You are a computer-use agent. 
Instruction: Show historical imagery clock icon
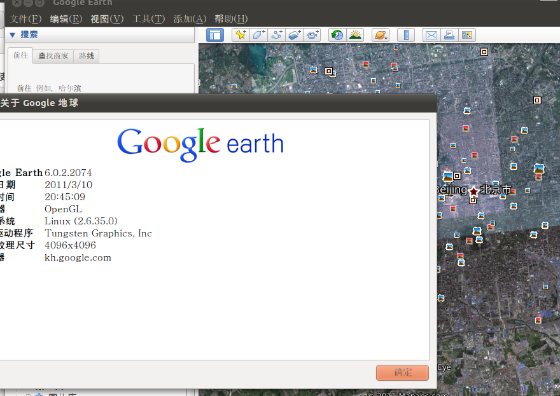pos(337,35)
